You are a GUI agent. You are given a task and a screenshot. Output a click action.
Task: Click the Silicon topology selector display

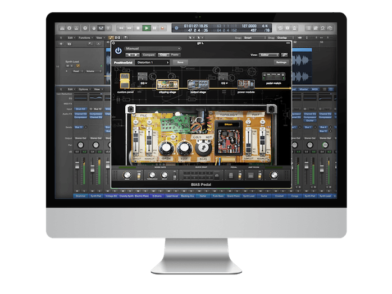click(x=228, y=124)
